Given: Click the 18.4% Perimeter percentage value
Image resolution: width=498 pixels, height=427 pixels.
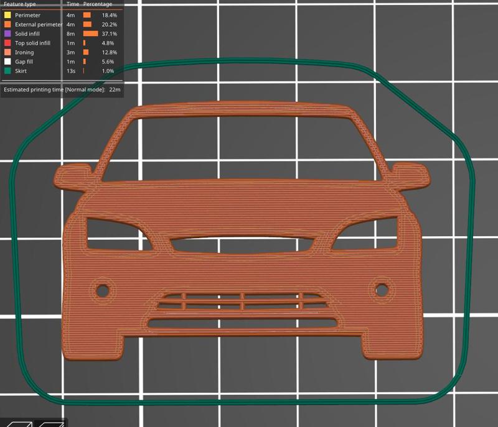Looking at the screenshot, I should [110, 15].
